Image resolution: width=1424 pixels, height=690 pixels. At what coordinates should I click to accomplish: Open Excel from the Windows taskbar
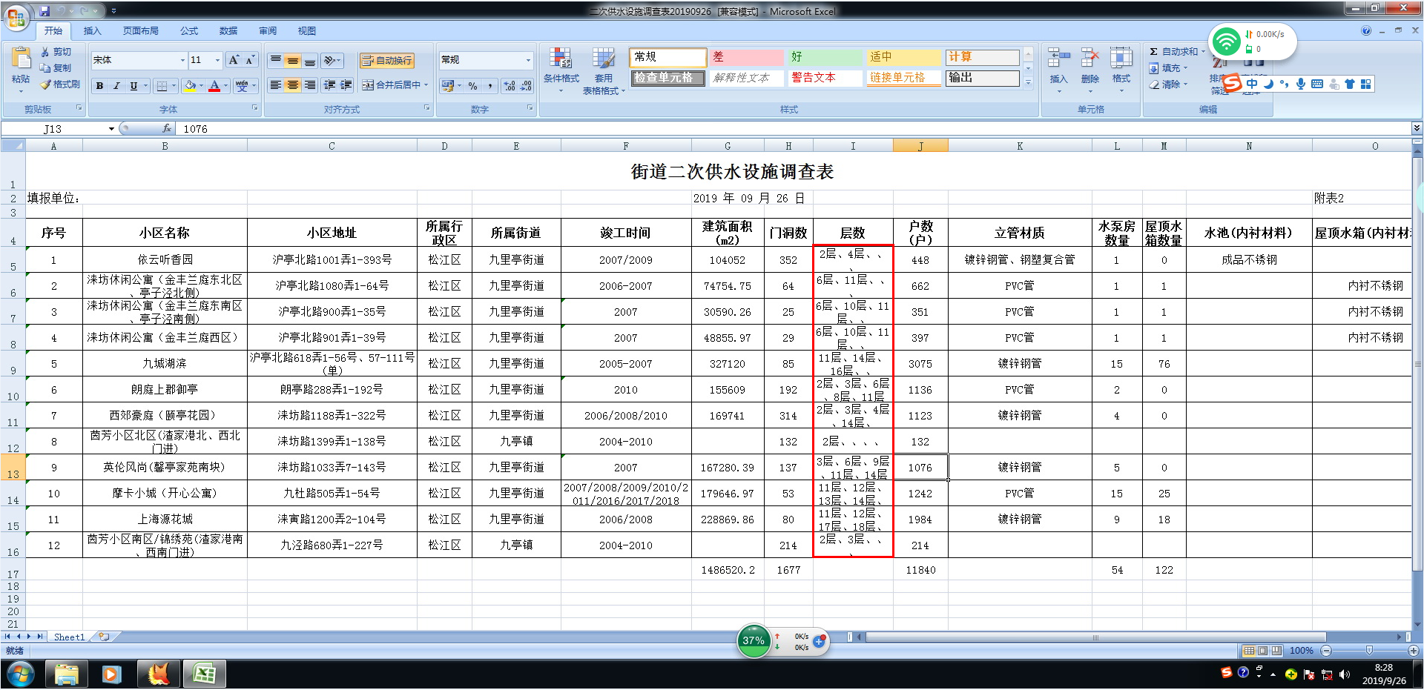pyautogui.click(x=204, y=674)
